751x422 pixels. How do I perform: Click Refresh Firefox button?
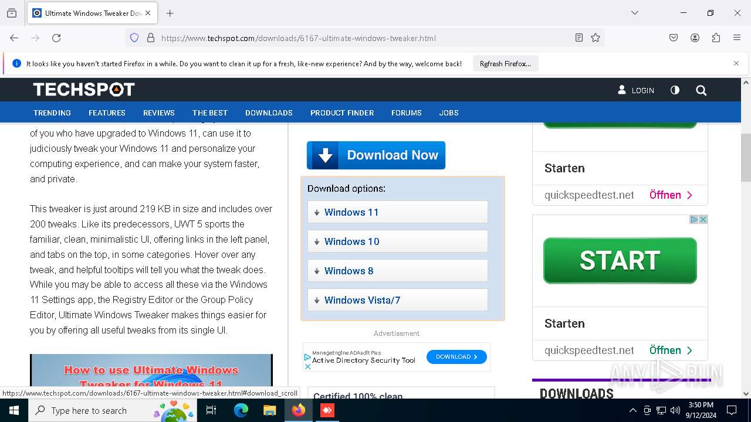tap(505, 63)
